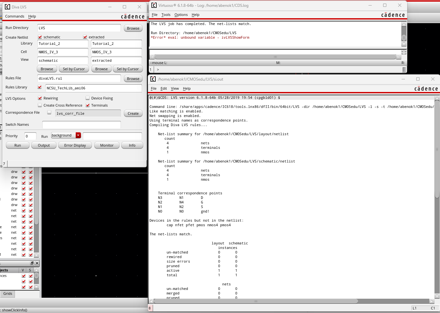Click the Run button in Diva LVS
The image size is (440, 313).
coord(18,145)
